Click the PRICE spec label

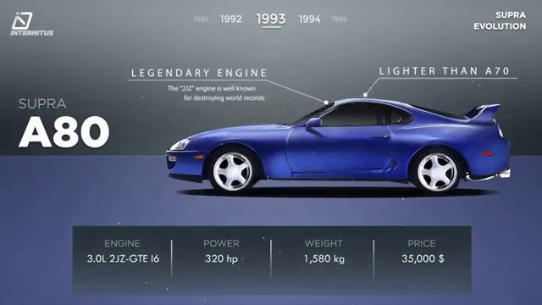point(422,243)
